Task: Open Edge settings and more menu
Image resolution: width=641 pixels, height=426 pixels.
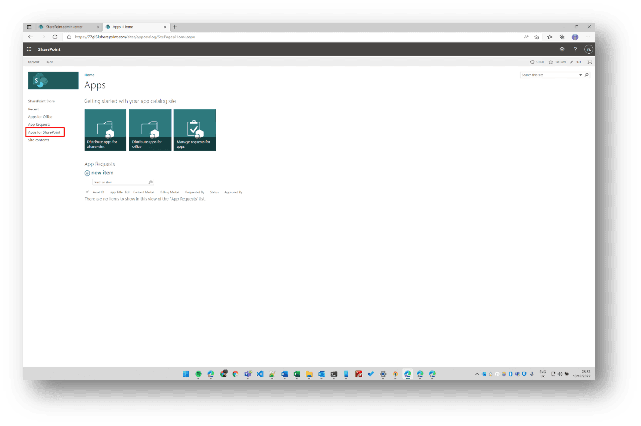Action: (588, 37)
